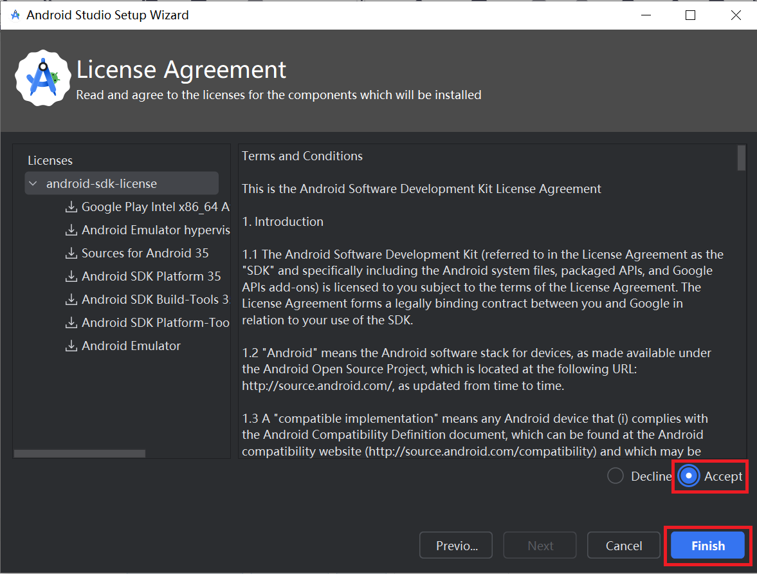
Task: Finish the setup wizard
Action: coord(707,546)
